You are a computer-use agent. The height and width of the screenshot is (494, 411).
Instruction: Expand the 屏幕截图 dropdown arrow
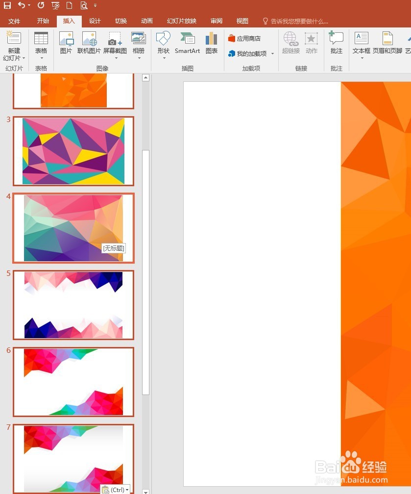point(116,58)
